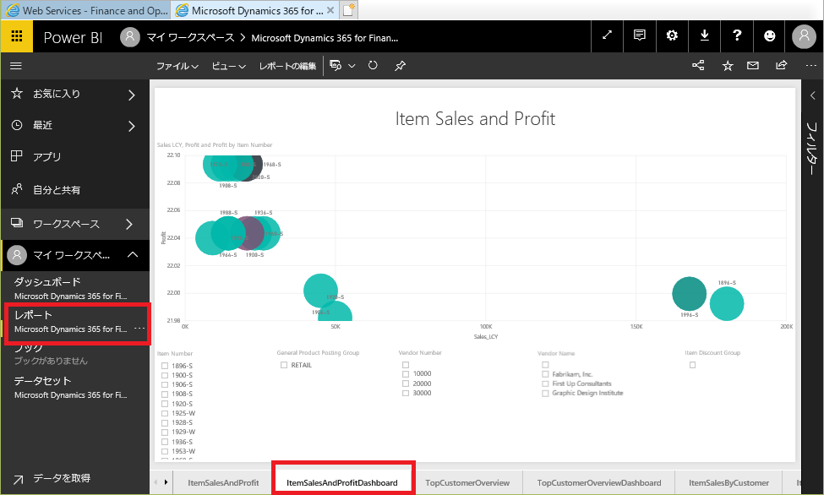The image size is (824, 495).
Task: Check the 1900-S item number box
Action: 165,375
